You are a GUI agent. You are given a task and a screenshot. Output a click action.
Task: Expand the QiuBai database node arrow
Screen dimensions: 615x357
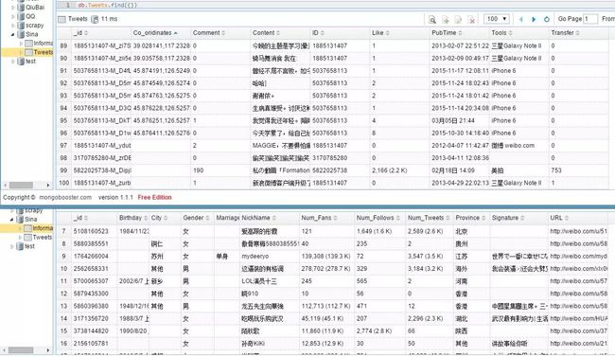point(13,7)
